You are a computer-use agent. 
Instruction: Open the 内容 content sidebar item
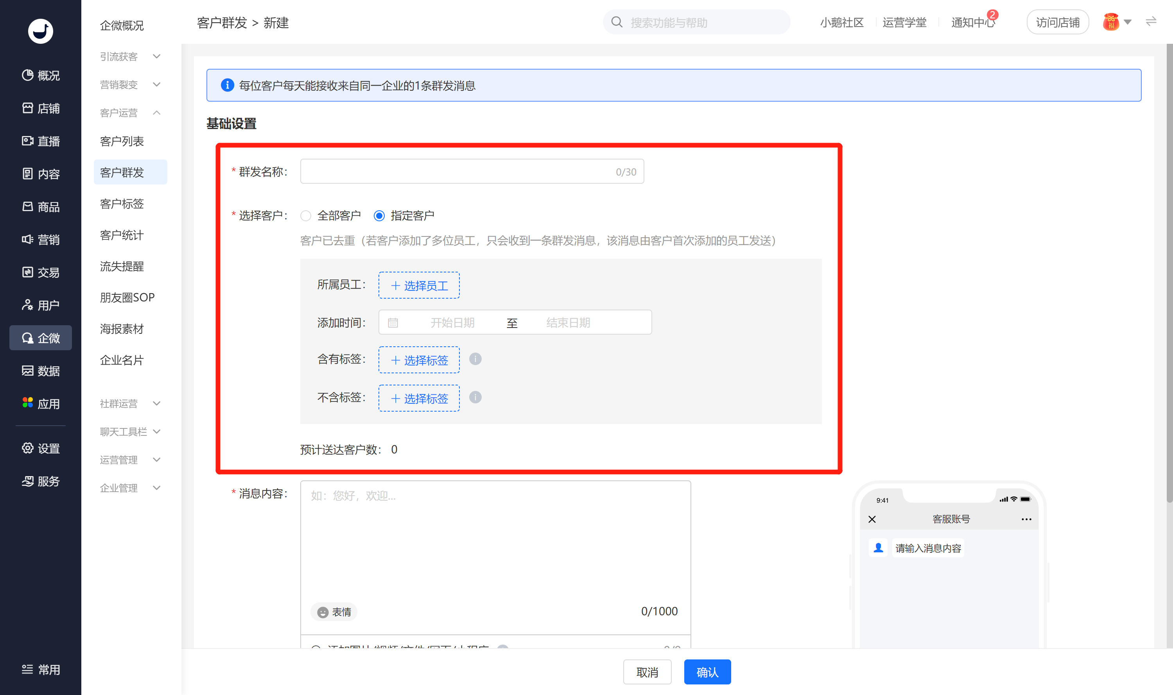pyautogui.click(x=41, y=174)
